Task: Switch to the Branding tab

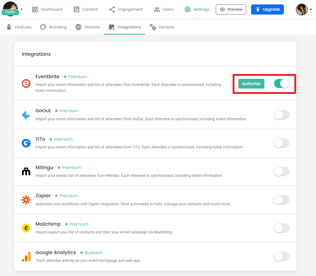Action: coord(53,27)
